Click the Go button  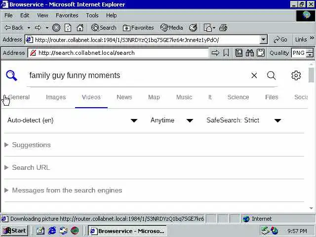(x=280, y=39)
